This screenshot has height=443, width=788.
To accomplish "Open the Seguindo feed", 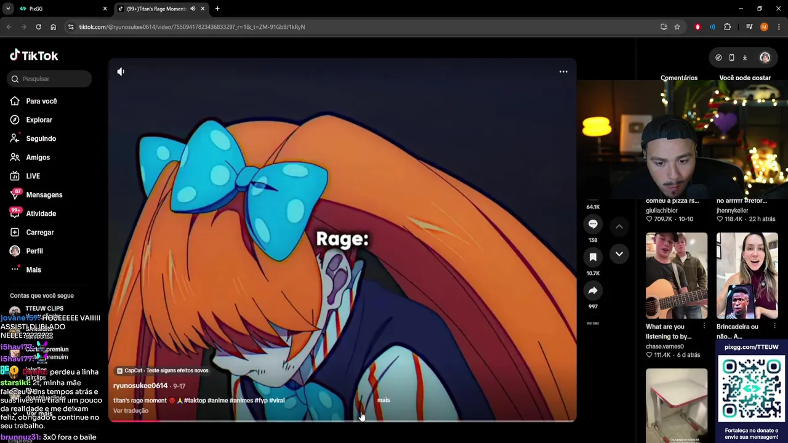I will [x=41, y=138].
